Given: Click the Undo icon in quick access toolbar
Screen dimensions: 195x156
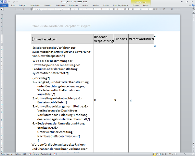Looking at the screenshot, I should click(x=8, y=2).
